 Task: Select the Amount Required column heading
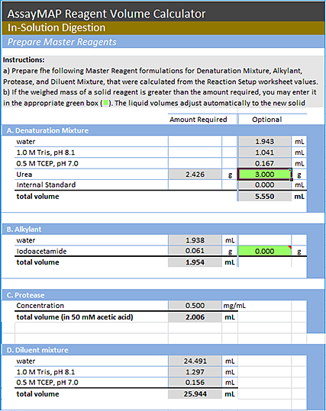tap(199, 120)
